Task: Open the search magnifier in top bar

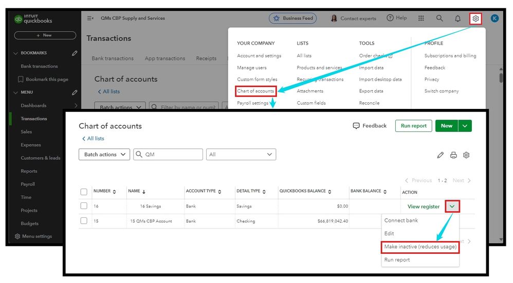Action: pos(439,18)
